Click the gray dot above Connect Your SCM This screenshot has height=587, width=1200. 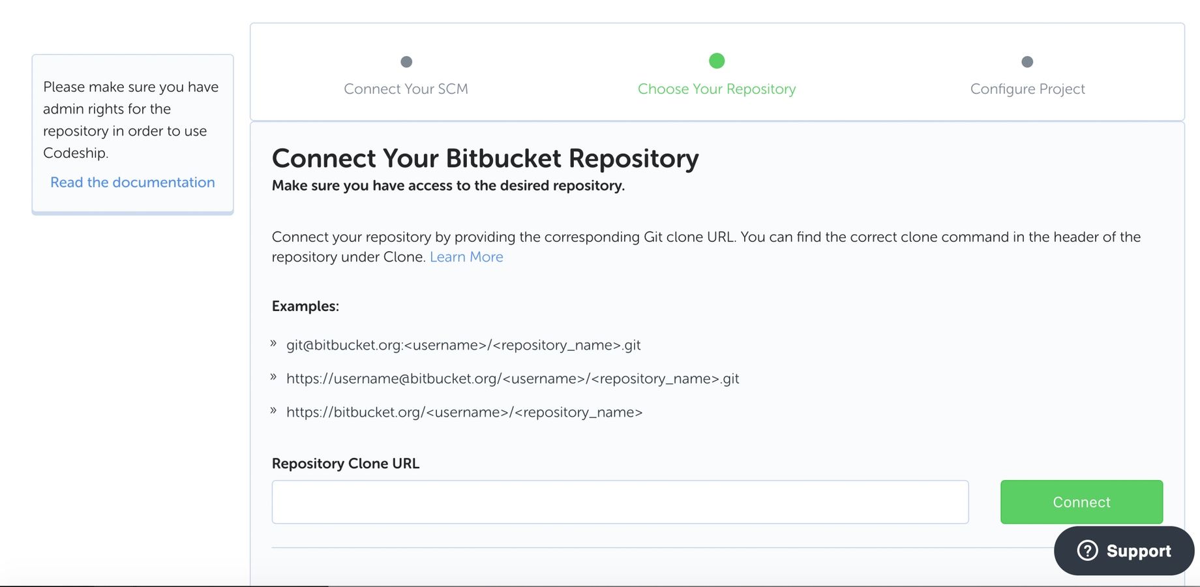[406, 62]
